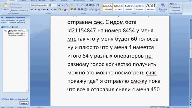This screenshot has width=192, height=108.
Task: Open the Буфер обмена dialog launcher
Action: pos(28,13)
